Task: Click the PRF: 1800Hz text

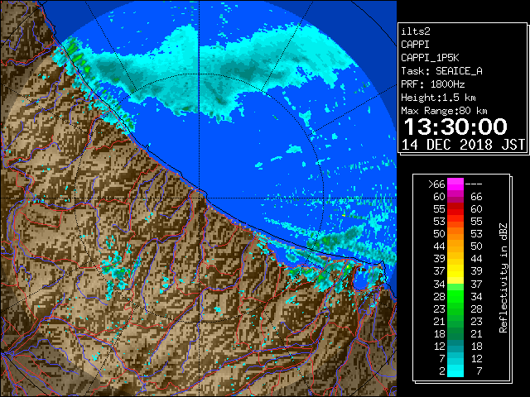Action: click(x=432, y=84)
